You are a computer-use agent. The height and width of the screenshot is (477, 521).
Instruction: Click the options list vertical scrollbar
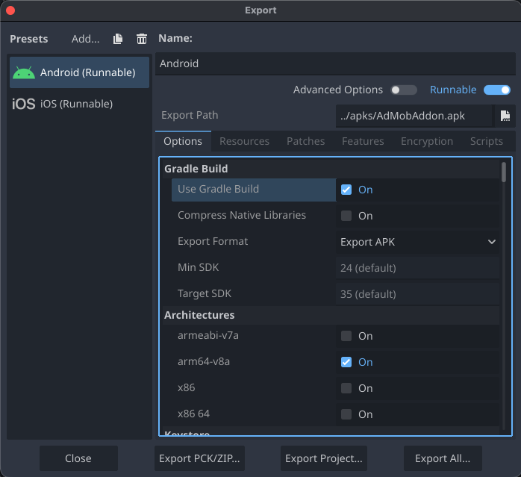504,173
